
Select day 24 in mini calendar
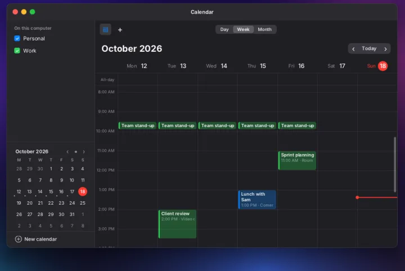[x=72, y=203]
